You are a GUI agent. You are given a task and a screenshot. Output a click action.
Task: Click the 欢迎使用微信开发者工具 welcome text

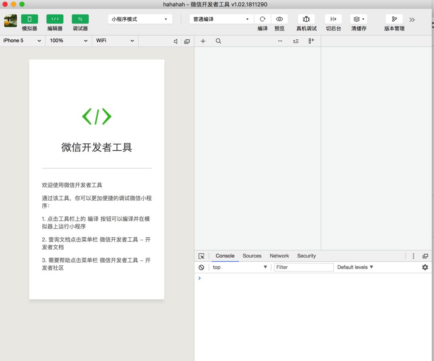72,185
